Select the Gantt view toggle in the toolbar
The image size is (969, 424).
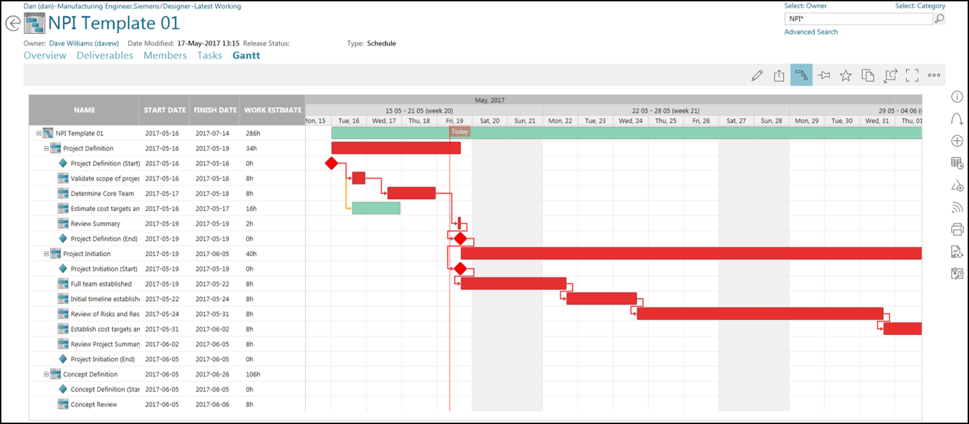tap(801, 76)
